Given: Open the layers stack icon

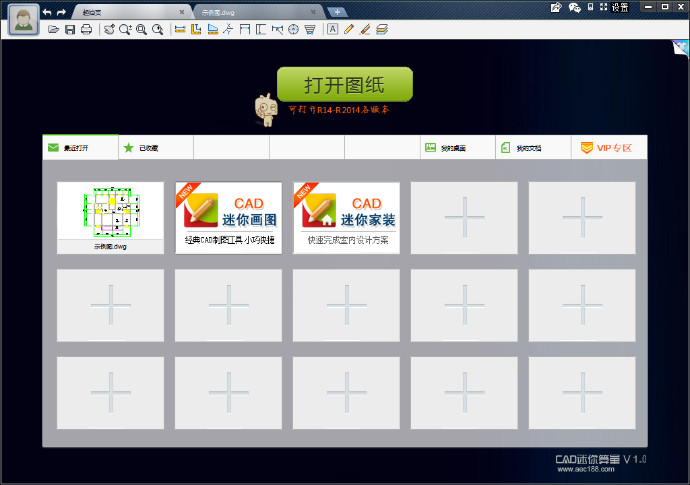Looking at the screenshot, I should (x=382, y=30).
